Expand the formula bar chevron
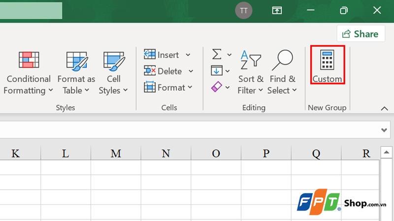The image size is (394, 221). pos(384,130)
